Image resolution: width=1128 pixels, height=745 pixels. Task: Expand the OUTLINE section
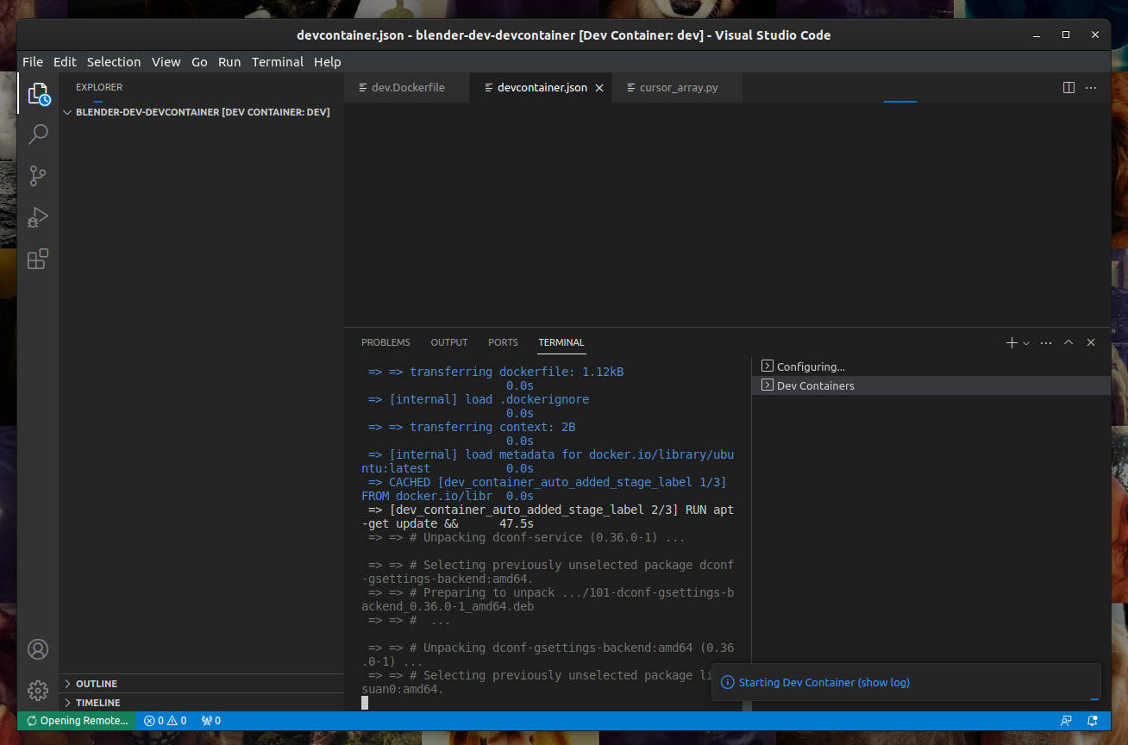201,684
